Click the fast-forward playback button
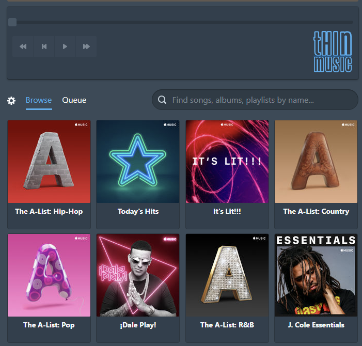362x346 pixels. coord(86,46)
